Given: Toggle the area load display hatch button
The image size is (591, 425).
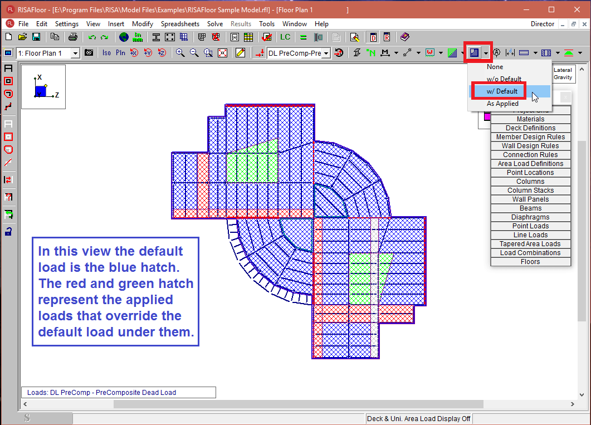Looking at the screenshot, I should coord(474,53).
